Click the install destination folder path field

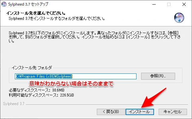pyautogui.click(x=76, y=76)
